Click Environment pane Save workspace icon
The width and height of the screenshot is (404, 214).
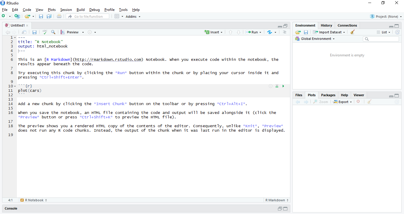point(306,32)
